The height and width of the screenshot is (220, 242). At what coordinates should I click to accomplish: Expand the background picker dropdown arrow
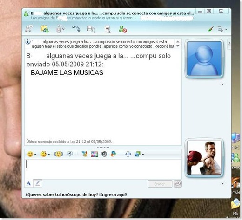[x=143, y=155]
